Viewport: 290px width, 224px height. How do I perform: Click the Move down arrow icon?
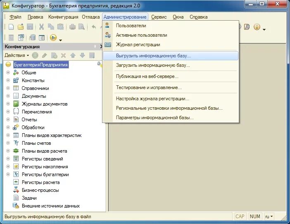[x=82, y=55]
